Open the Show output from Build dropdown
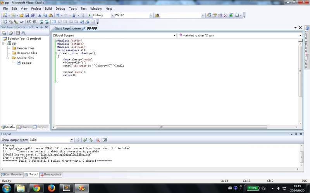The height and width of the screenshot is (193, 310). pos(72,140)
